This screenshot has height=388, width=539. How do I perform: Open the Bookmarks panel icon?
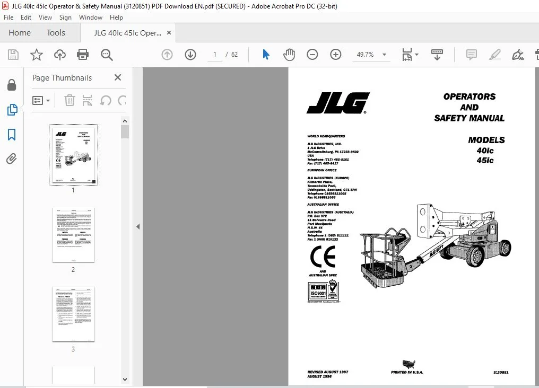point(12,135)
